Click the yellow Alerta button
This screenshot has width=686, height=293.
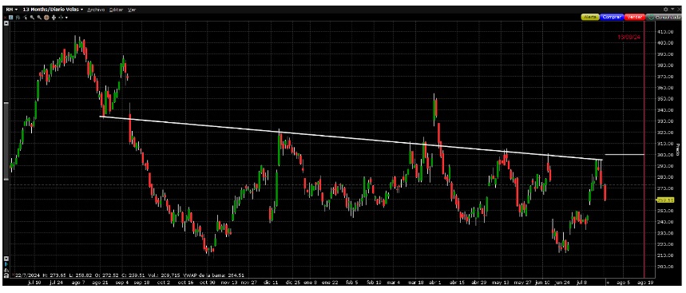point(589,17)
